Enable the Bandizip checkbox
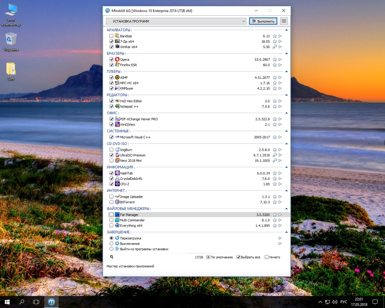This screenshot has height=308, width=385. pyautogui.click(x=111, y=36)
